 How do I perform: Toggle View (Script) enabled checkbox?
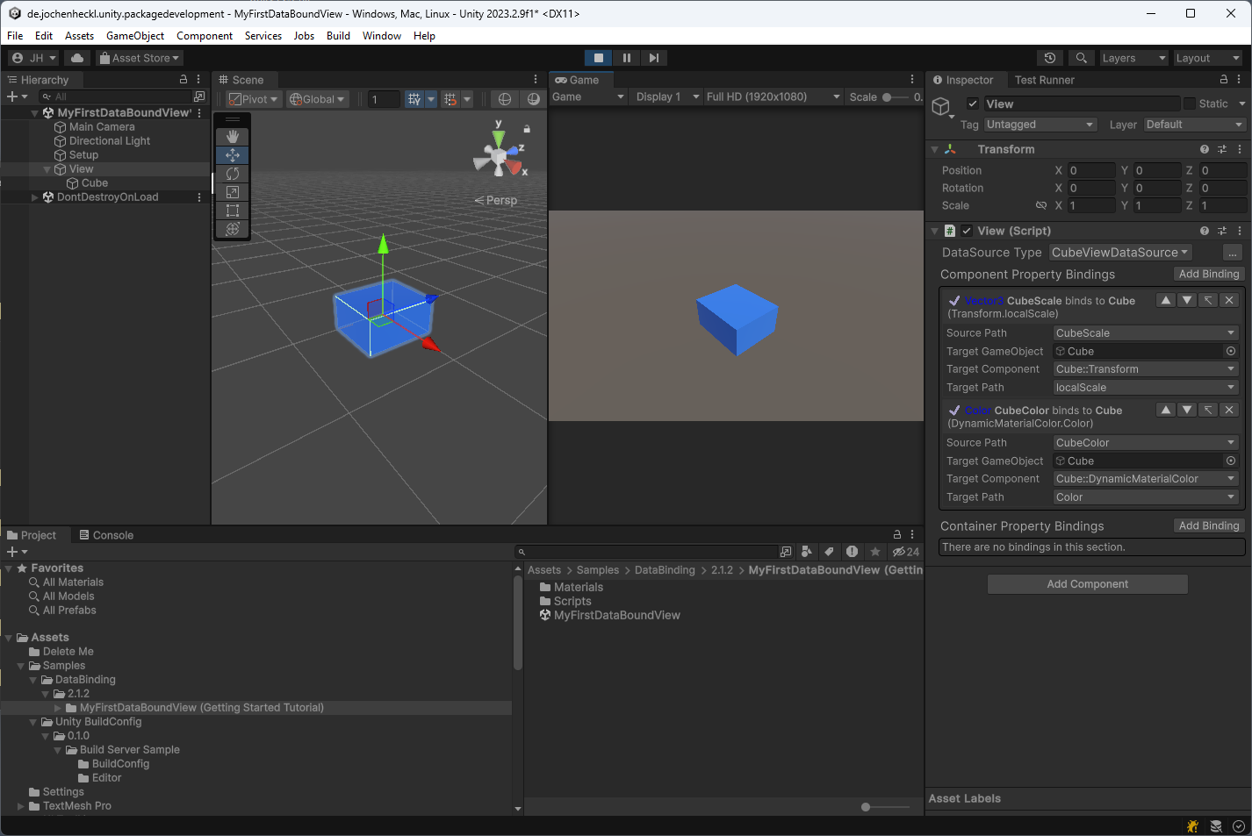click(x=967, y=231)
